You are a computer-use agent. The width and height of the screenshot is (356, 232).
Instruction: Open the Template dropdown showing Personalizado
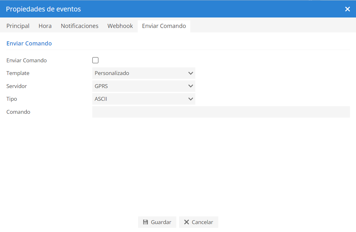[144, 73]
